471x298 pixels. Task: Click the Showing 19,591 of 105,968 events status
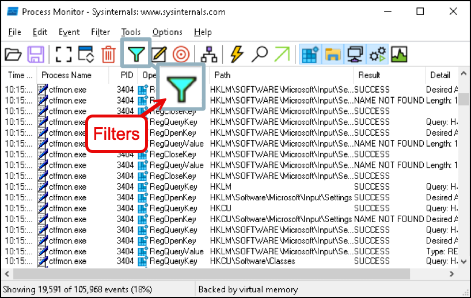coord(77,289)
